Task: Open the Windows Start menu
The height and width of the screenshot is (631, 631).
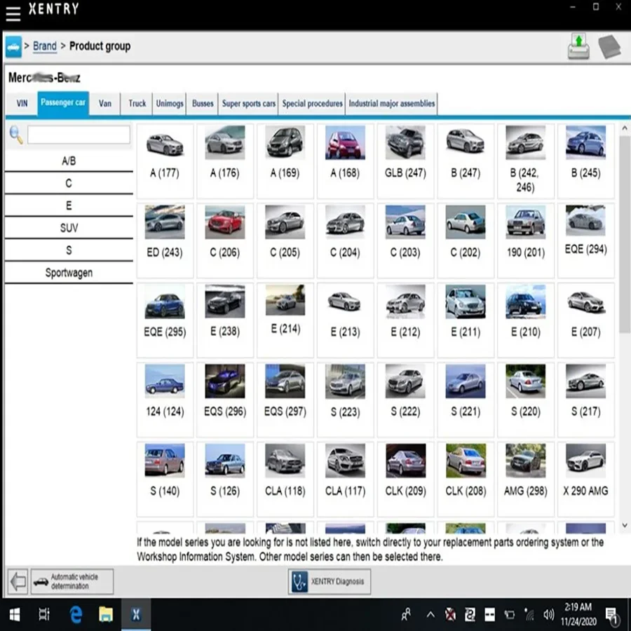Action: point(14,614)
